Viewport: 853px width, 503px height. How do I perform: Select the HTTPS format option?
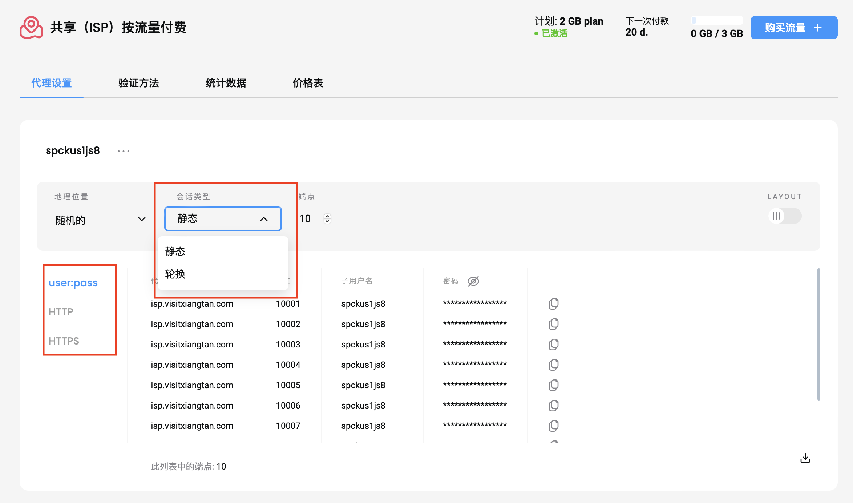pyautogui.click(x=64, y=341)
